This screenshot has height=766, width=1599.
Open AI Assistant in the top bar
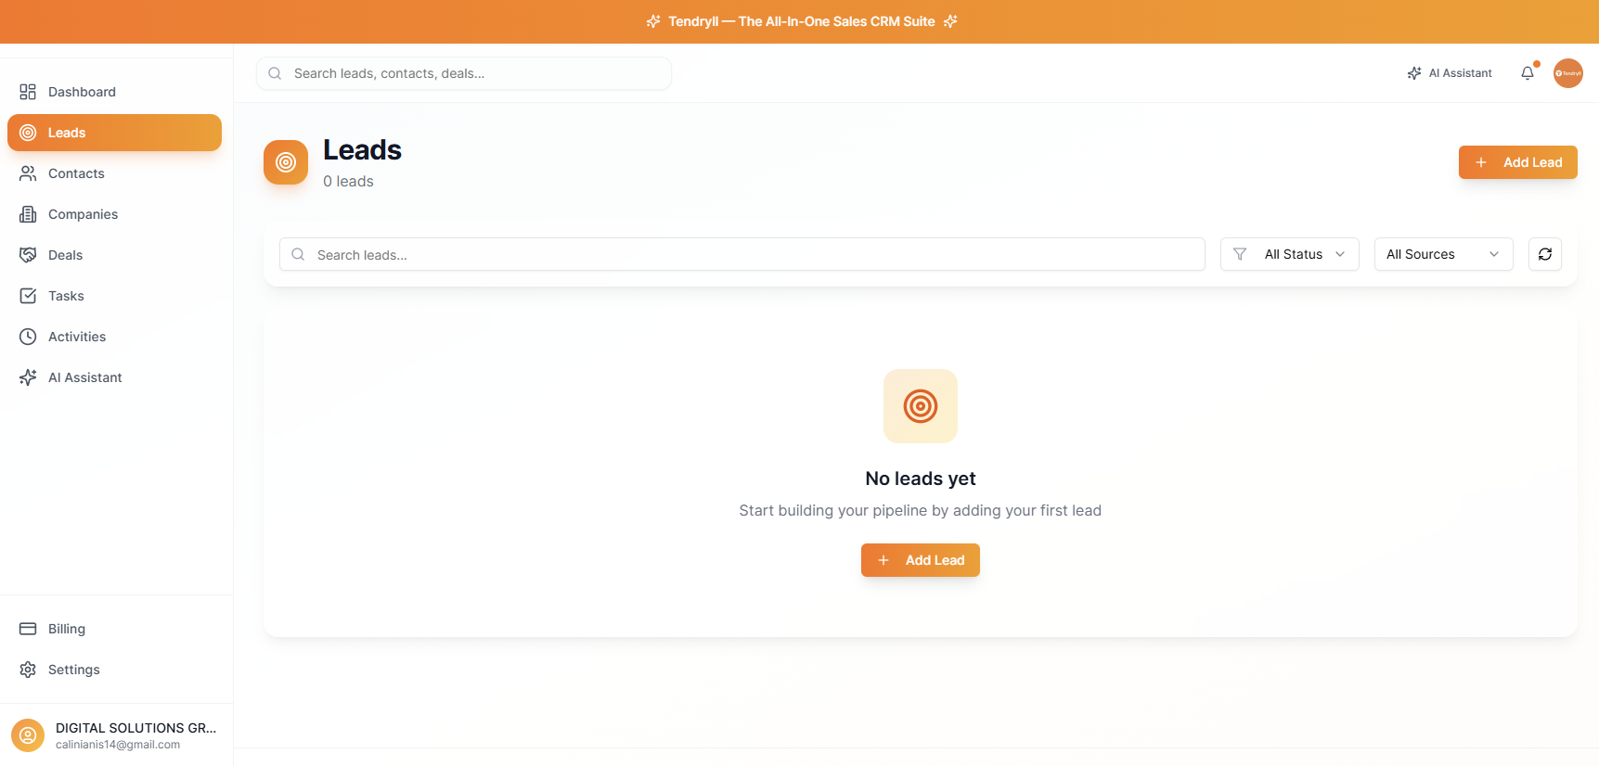pyautogui.click(x=1450, y=73)
